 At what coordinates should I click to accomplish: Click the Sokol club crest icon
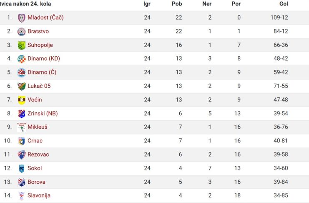22,168
